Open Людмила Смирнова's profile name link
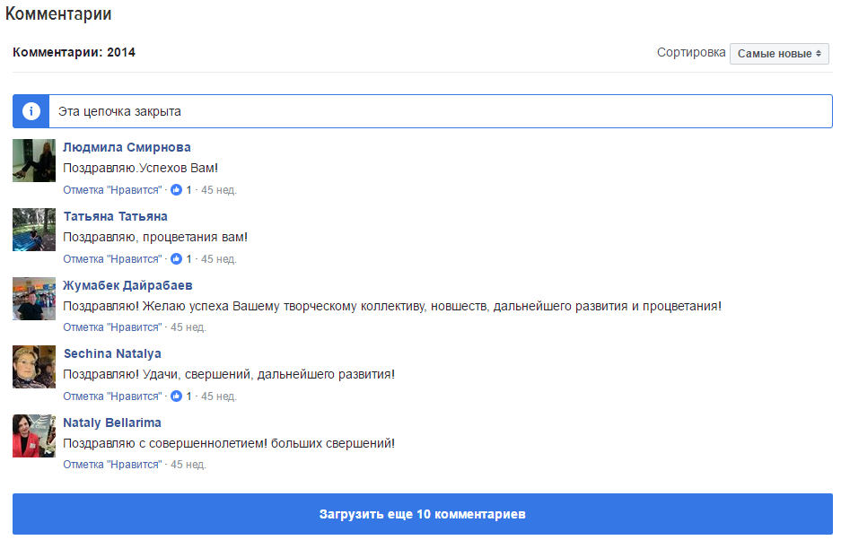 tap(127, 148)
